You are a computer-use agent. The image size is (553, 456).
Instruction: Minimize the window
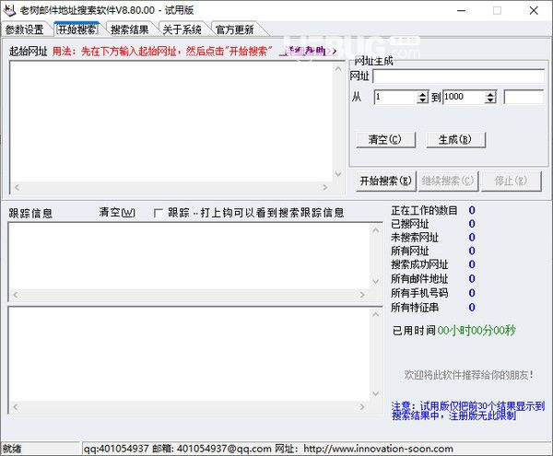[462, 10]
